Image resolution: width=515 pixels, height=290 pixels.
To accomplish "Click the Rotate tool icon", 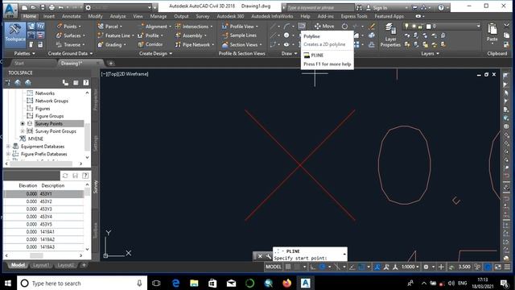I will 344,27.
